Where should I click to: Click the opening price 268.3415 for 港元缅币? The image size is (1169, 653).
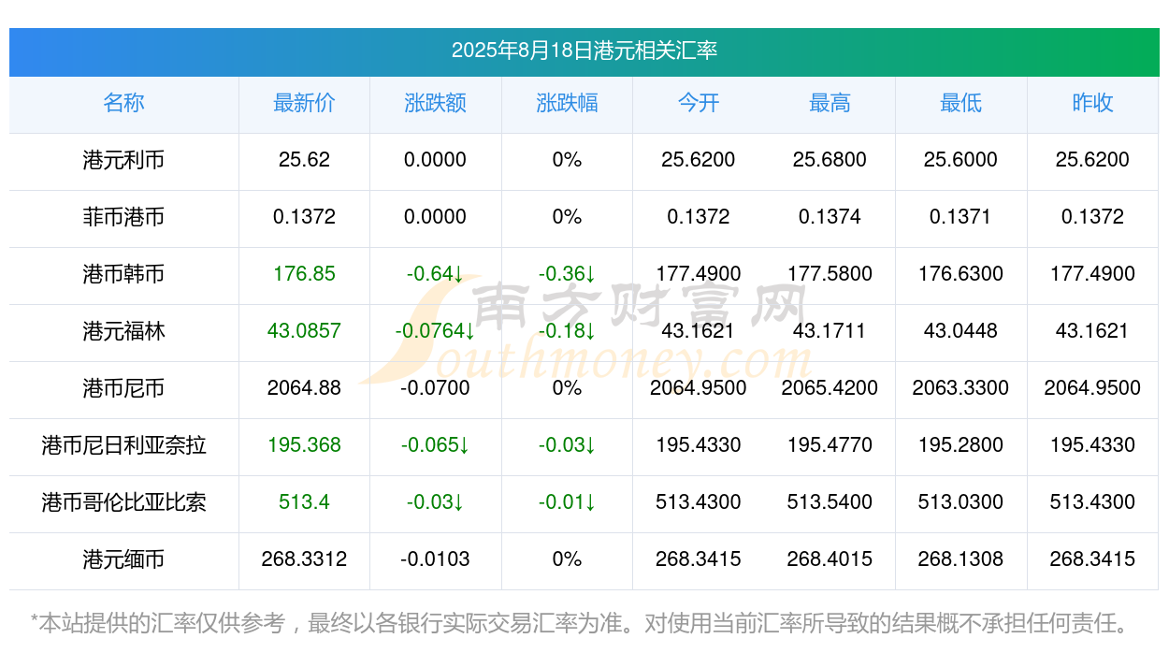(699, 559)
